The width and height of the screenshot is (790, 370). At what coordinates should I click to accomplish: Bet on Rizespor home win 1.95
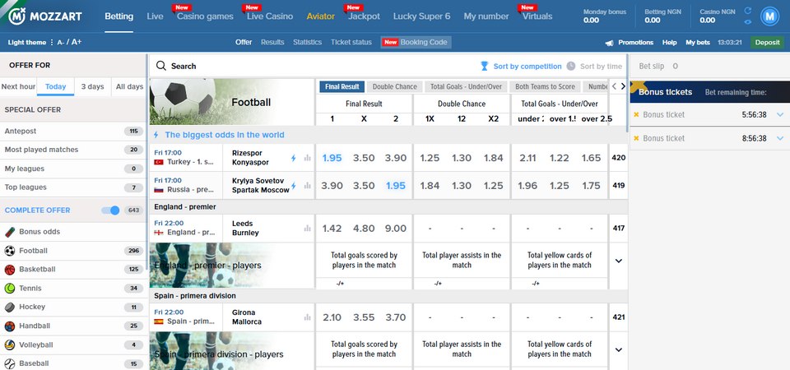pos(332,158)
